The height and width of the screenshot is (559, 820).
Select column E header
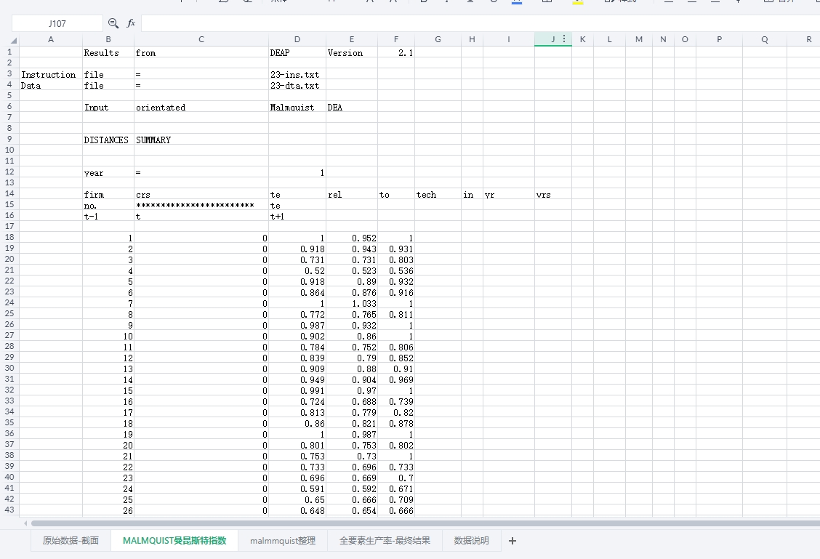[351, 40]
